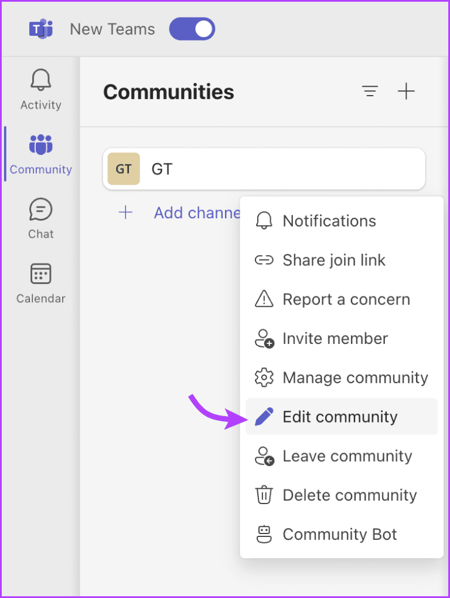Click the Notifications bell in the context menu
The width and height of the screenshot is (450, 598).
pyautogui.click(x=264, y=221)
